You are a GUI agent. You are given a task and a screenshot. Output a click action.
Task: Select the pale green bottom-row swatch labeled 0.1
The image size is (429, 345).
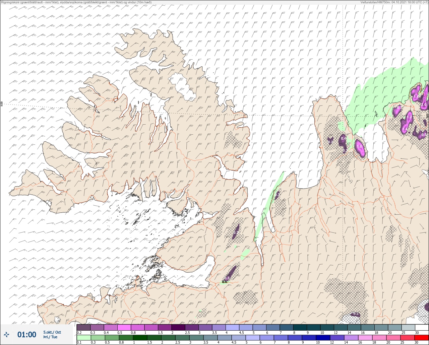pyautogui.click(x=83, y=338)
